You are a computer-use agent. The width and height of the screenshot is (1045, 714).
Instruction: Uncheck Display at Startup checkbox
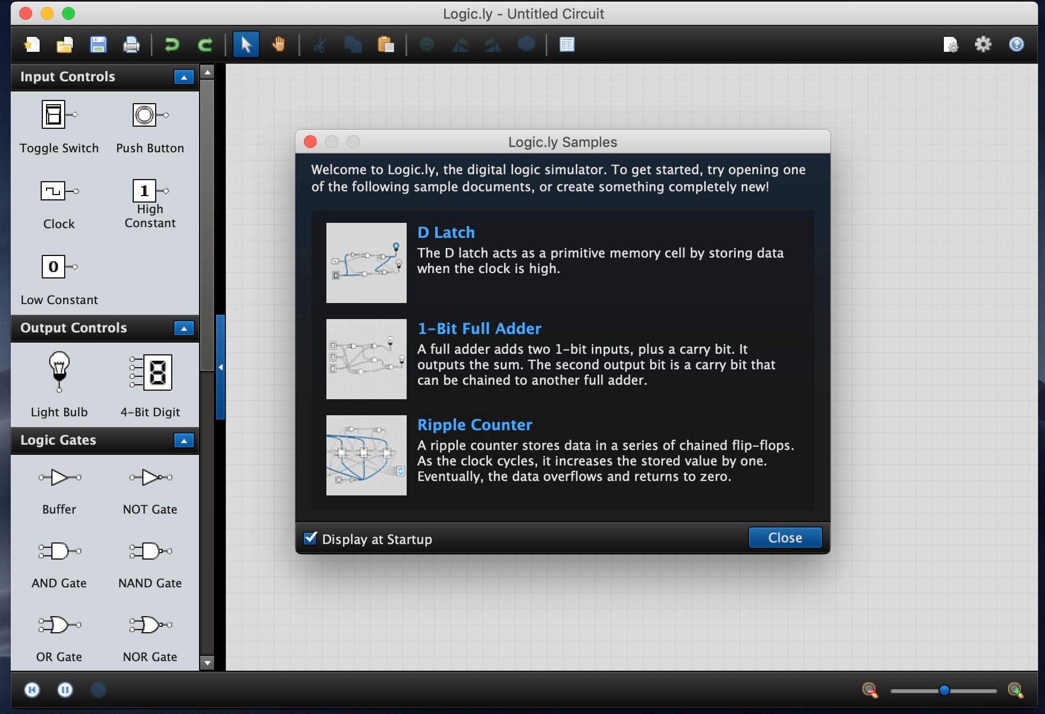click(311, 538)
